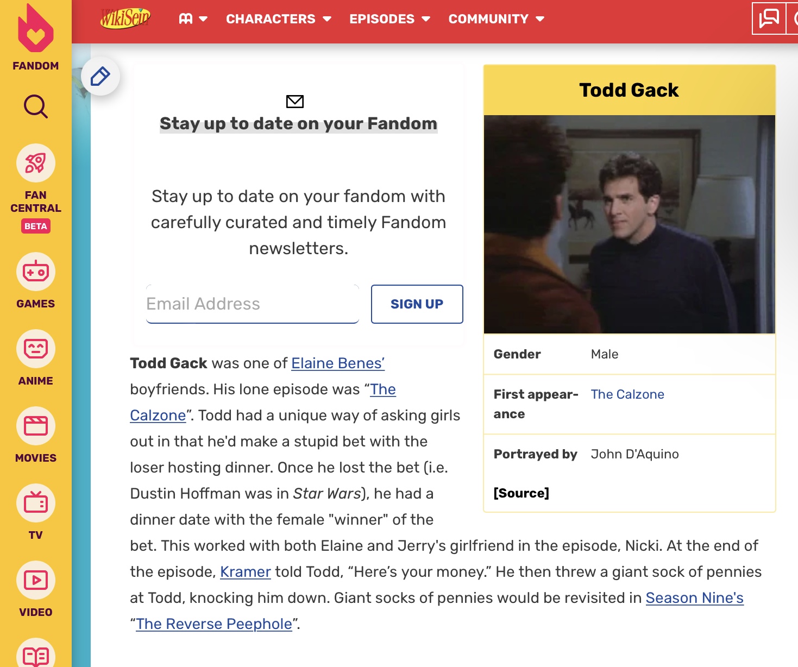
Task: Open the discussions chat bubble icon
Action: 769,18
